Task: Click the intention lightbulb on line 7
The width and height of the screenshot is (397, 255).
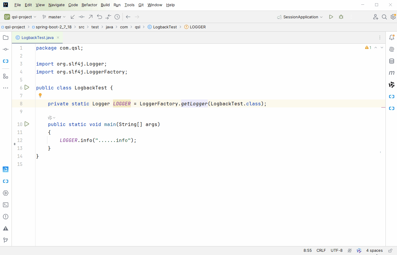Action: coord(40,95)
